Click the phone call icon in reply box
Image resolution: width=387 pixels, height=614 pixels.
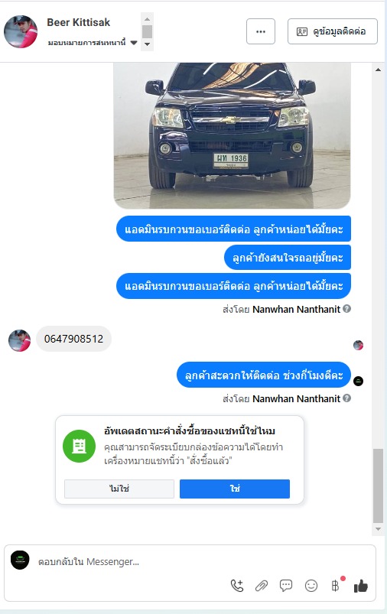[237, 586]
